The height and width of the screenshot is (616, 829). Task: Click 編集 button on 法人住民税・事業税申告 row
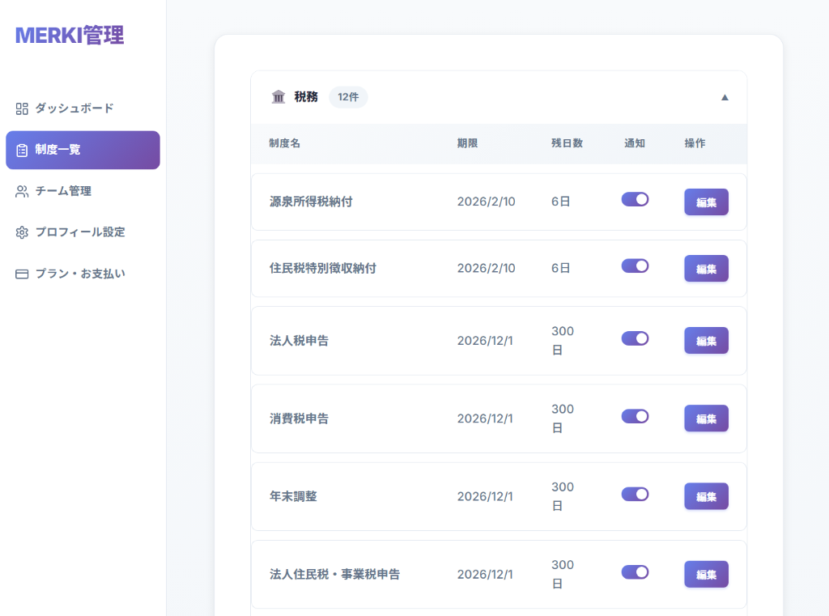[706, 575]
